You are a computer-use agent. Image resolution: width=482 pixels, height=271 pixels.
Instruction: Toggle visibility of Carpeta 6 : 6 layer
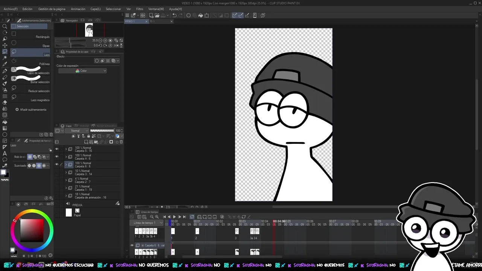click(x=57, y=164)
